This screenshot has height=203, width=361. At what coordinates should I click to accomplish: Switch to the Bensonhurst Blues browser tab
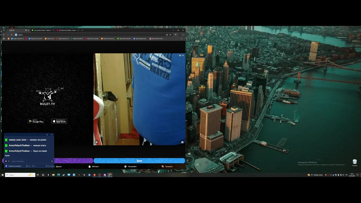tap(68, 30)
